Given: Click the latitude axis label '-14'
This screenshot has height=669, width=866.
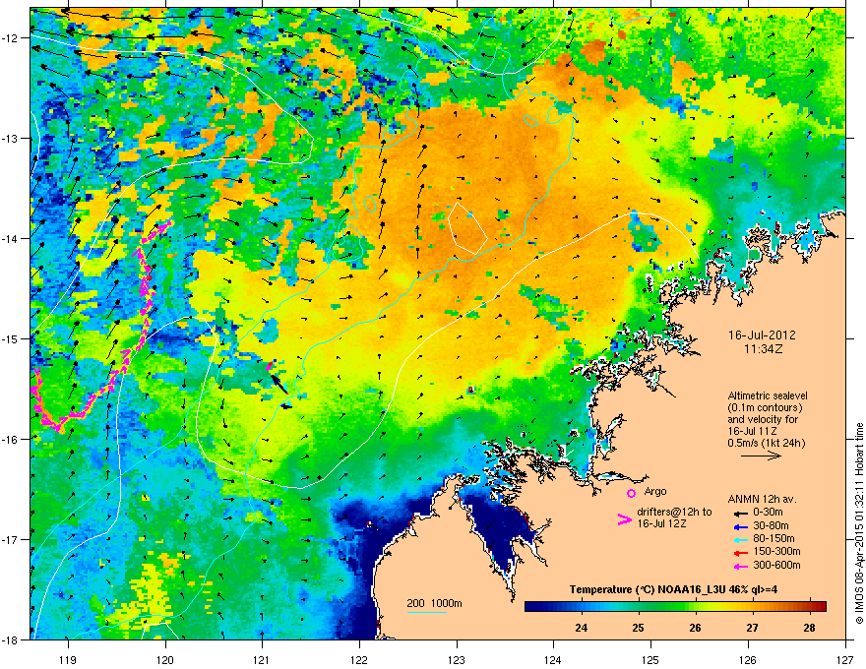Looking at the screenshot, I should 10,239.
